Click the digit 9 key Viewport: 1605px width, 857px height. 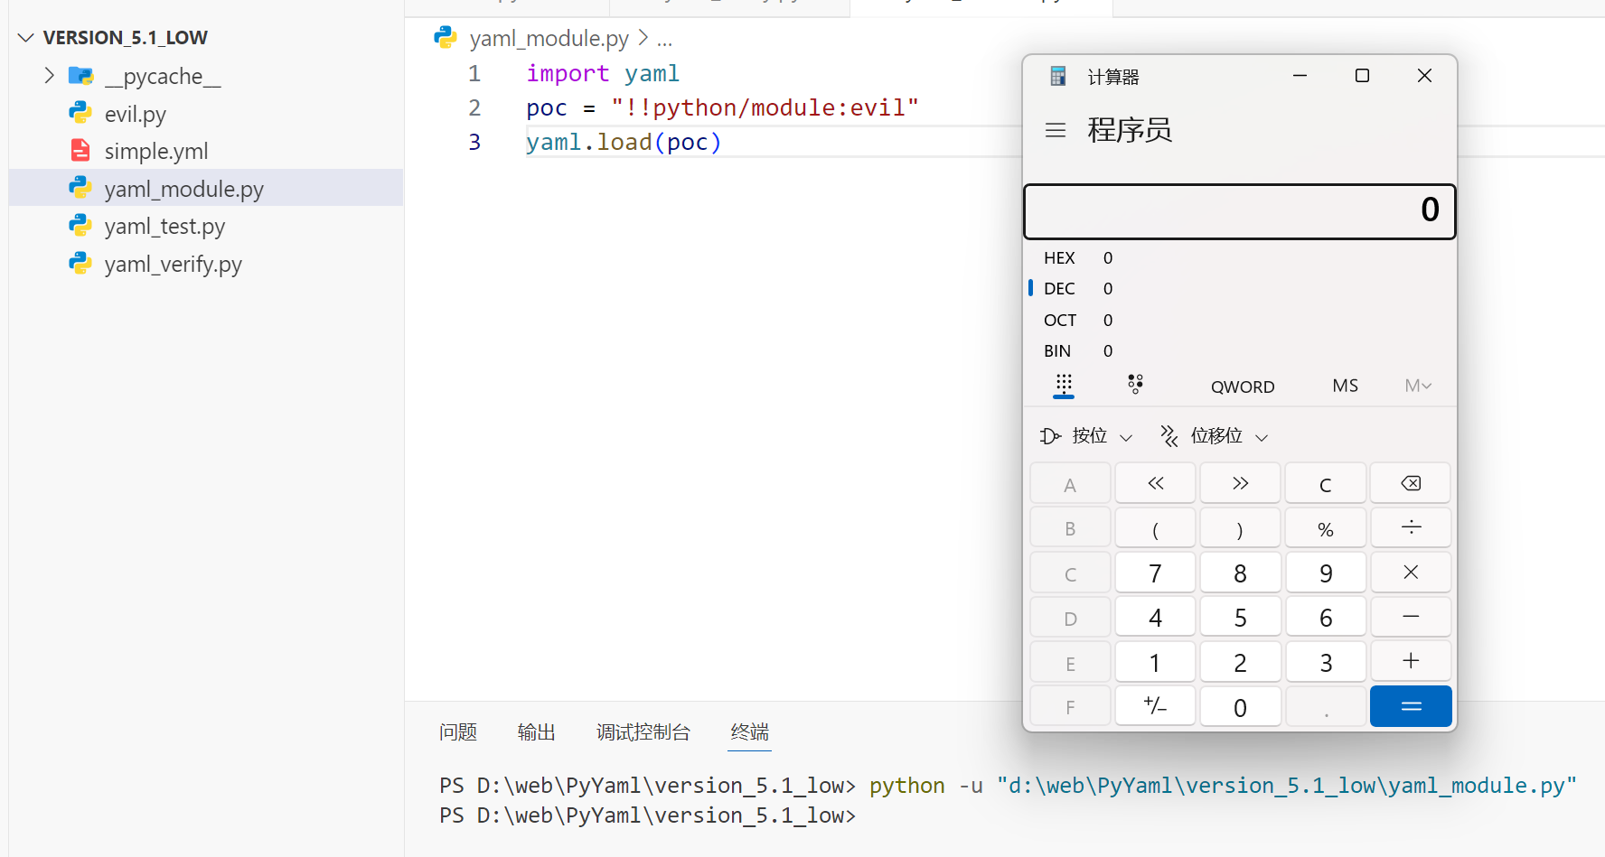coord(1326,573)
